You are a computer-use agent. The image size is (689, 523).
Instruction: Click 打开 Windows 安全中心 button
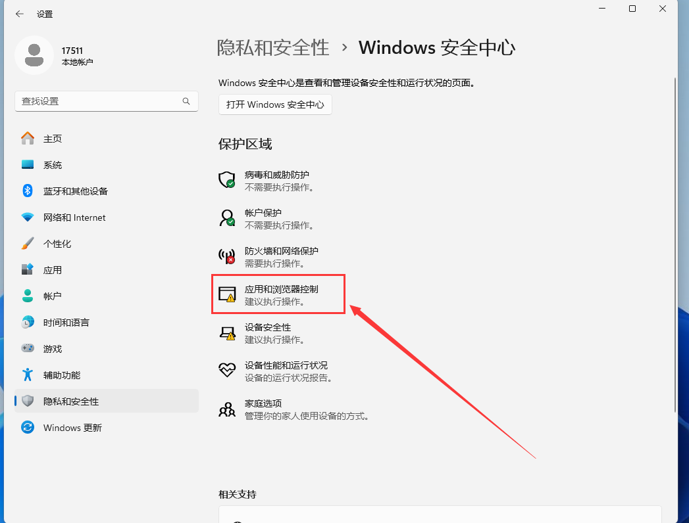point(275,104)
